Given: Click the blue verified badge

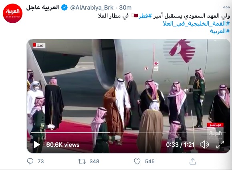Looking at the screenshot, I should click(x=65, y=8).
